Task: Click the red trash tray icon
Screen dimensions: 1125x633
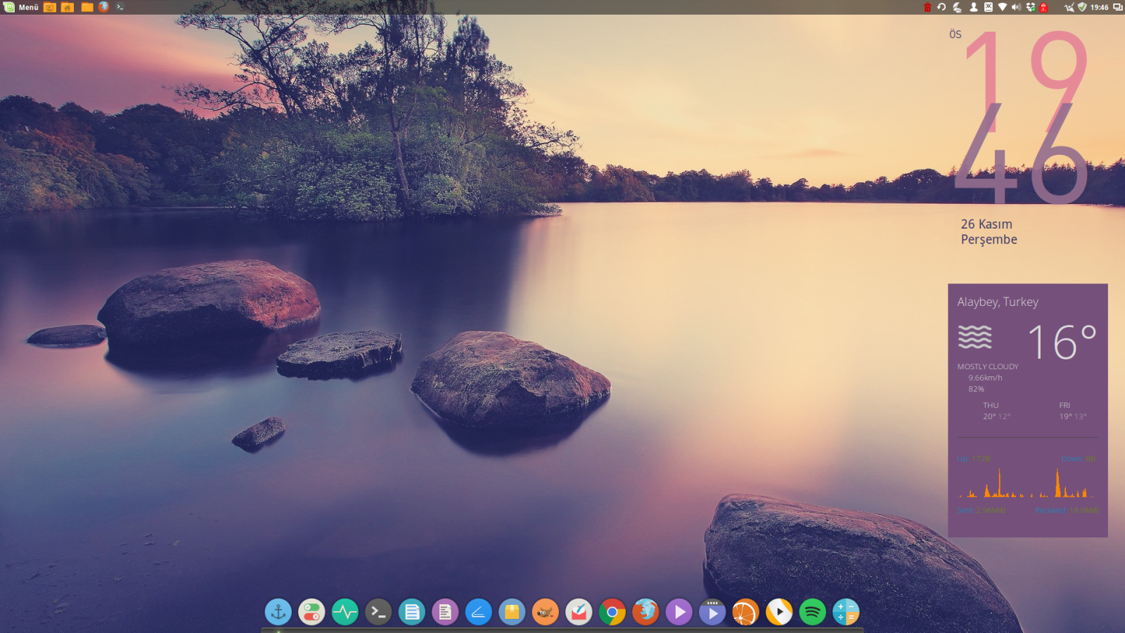Action: [927, 7]
